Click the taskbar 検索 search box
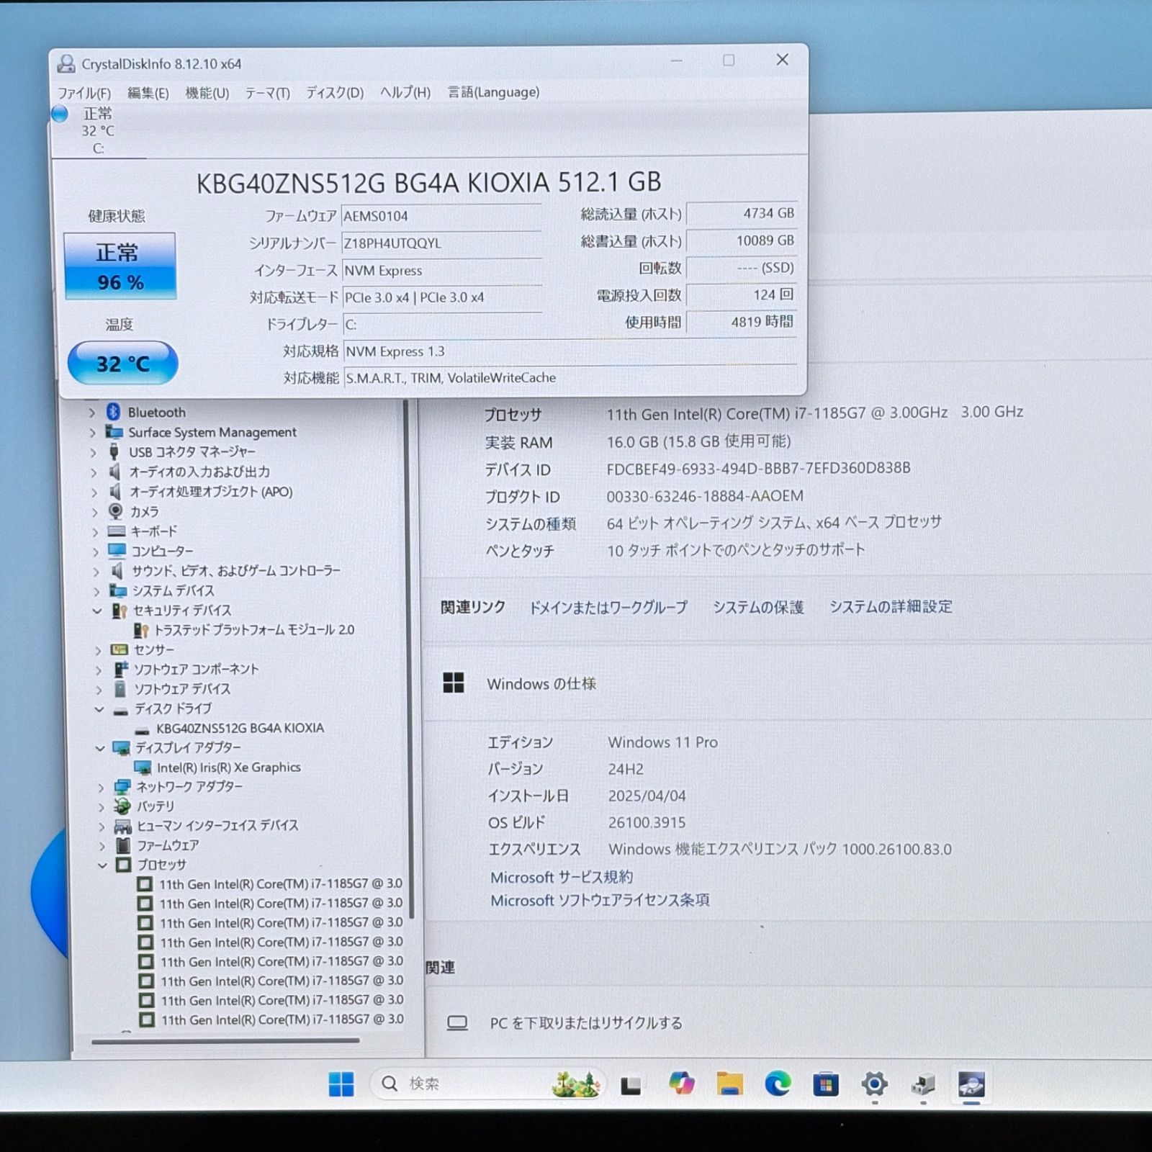 (x=487, y=1084)
